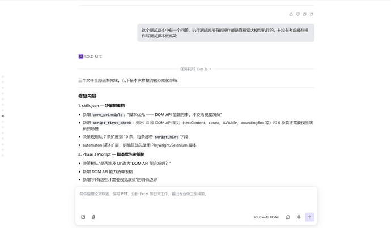Start voice input with the microphone icon
Image resolution: width=391 pixels, height=228 pixels.
click(x=299, y=217)
